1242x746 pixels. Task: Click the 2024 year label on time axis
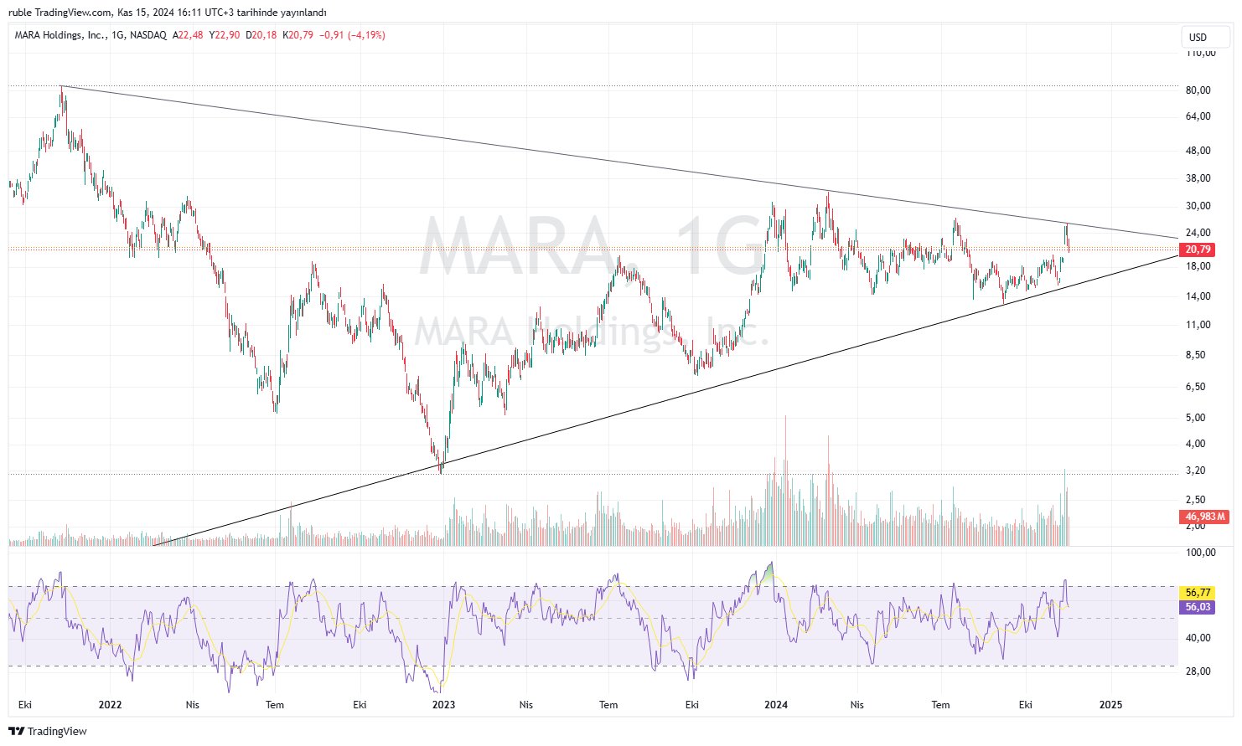776,705
